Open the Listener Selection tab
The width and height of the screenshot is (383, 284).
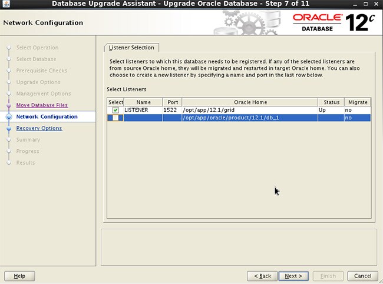[x=131, y=48]
